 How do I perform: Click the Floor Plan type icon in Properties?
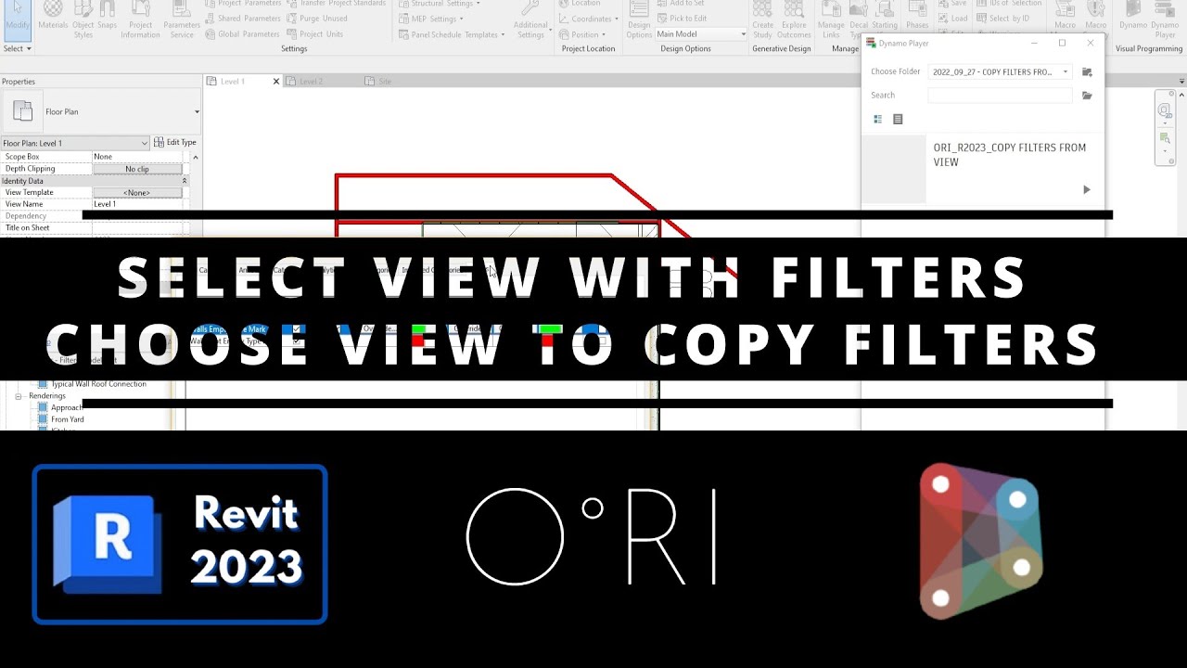pos(23,111)
